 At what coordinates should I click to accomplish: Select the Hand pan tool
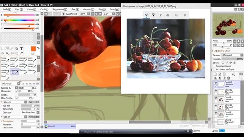click(17, 53)
